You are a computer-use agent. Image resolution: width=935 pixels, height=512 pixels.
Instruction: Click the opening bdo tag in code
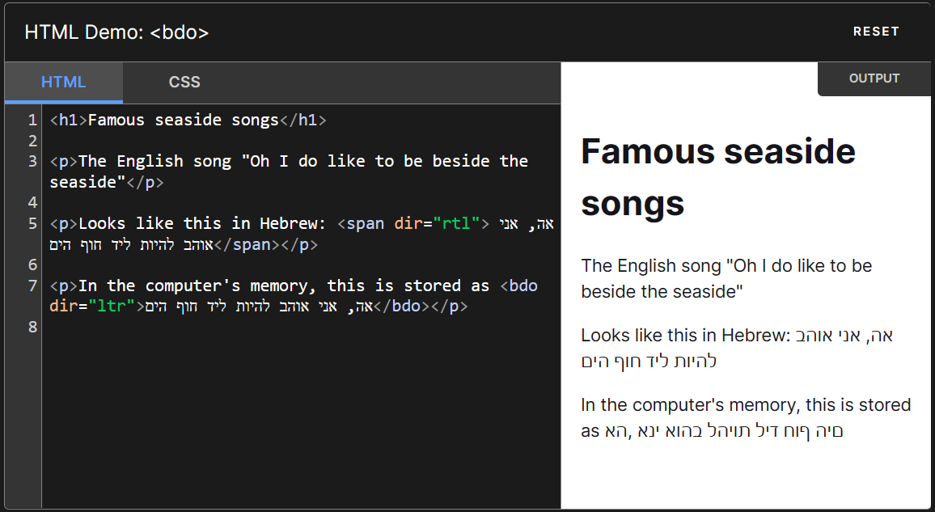point(518,286)
